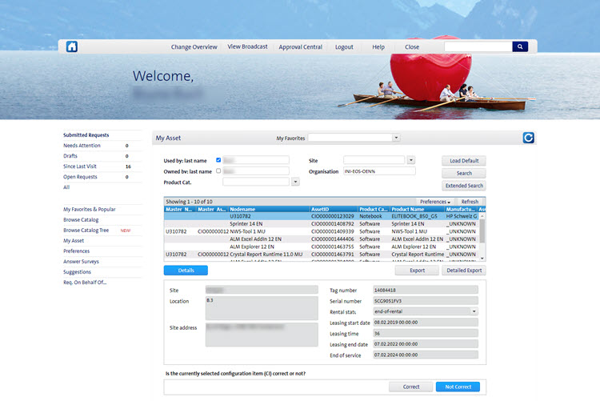
Task: Click the blue refresh icon at top right
Action: click(528, 138)
